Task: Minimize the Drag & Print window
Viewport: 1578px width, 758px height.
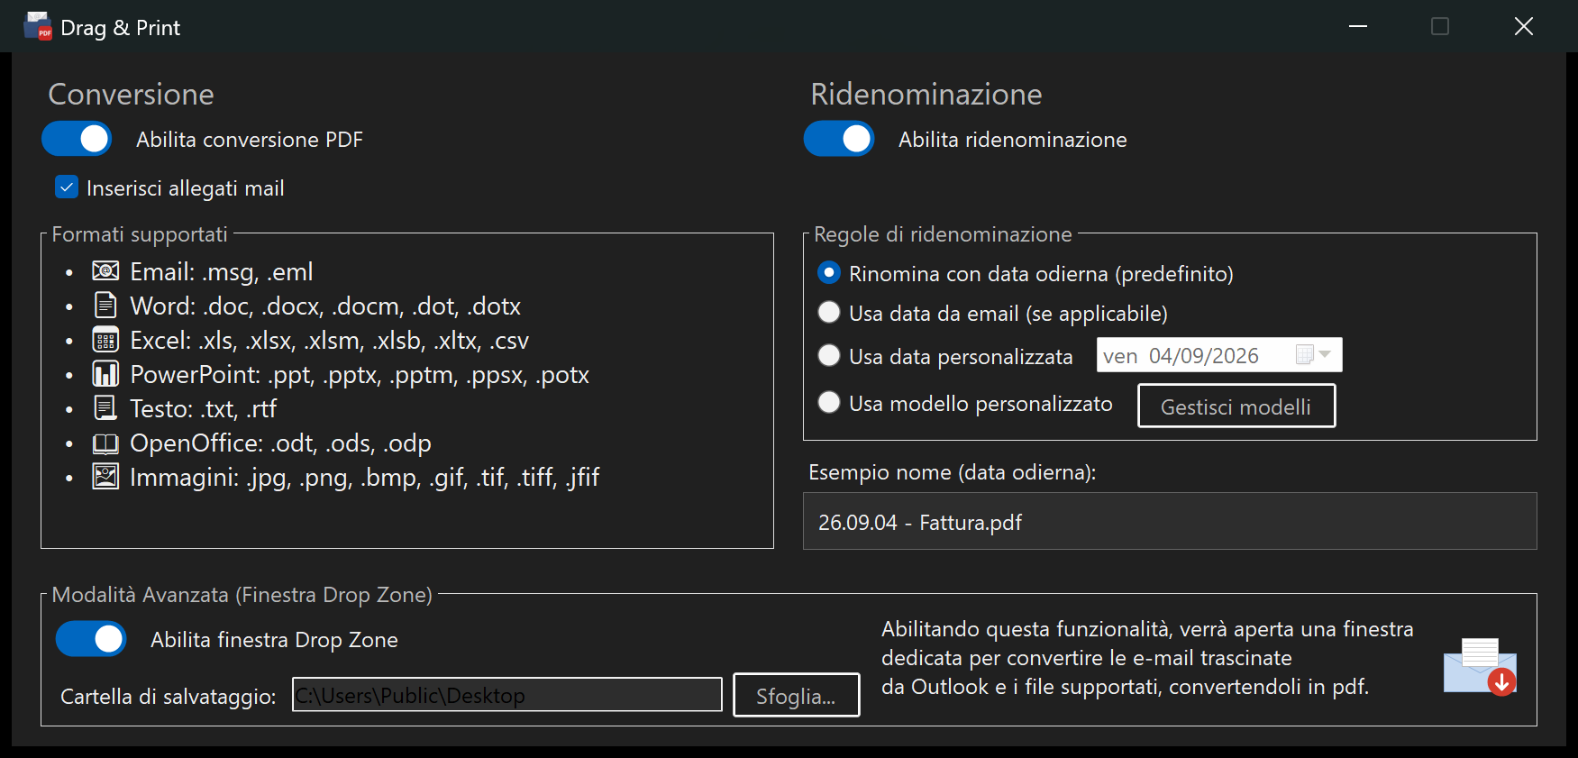Action: (x=1358, y=26)
